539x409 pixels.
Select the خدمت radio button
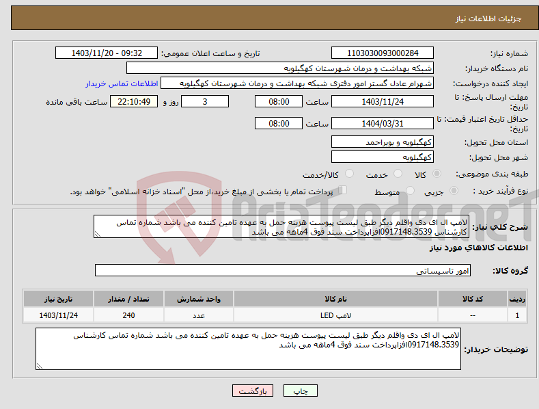point(398,174)
